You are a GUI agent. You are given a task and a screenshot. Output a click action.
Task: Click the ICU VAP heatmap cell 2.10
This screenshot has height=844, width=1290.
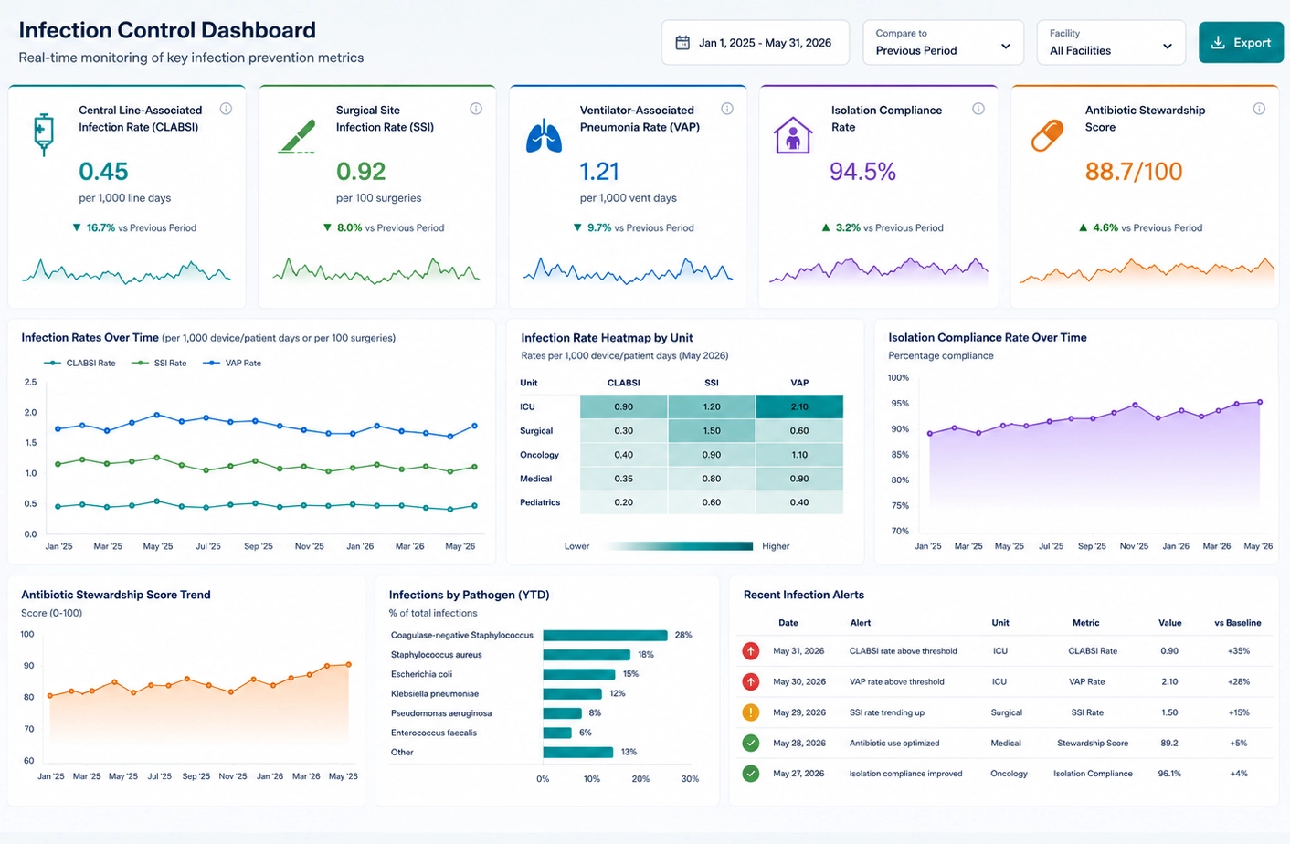coord(799,406)
